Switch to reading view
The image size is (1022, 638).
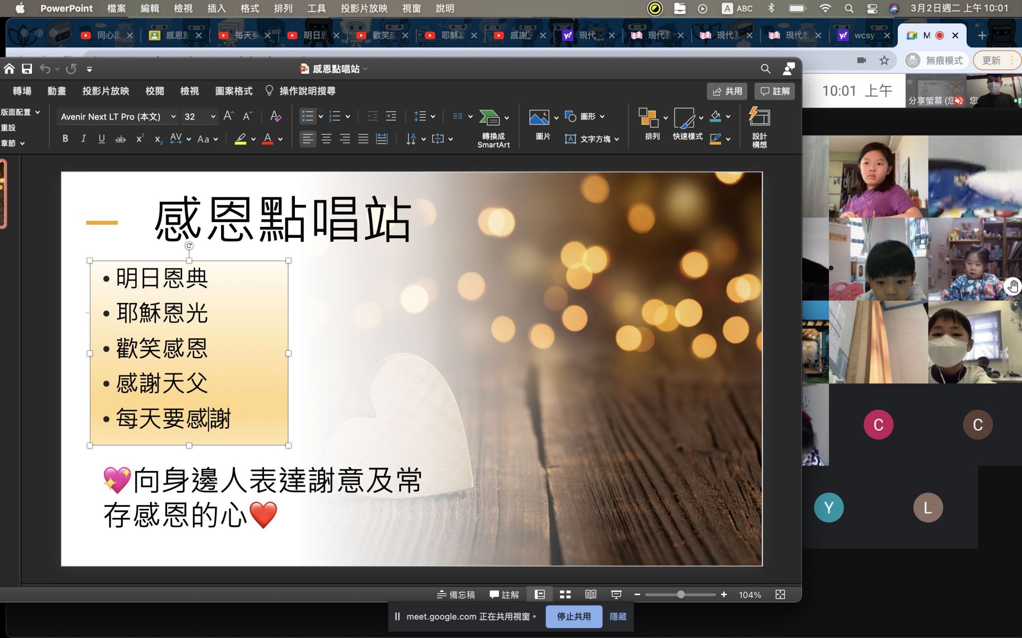point(590,594)
